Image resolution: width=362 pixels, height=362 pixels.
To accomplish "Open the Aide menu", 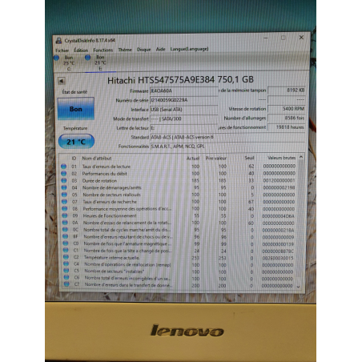I will 160,49.
